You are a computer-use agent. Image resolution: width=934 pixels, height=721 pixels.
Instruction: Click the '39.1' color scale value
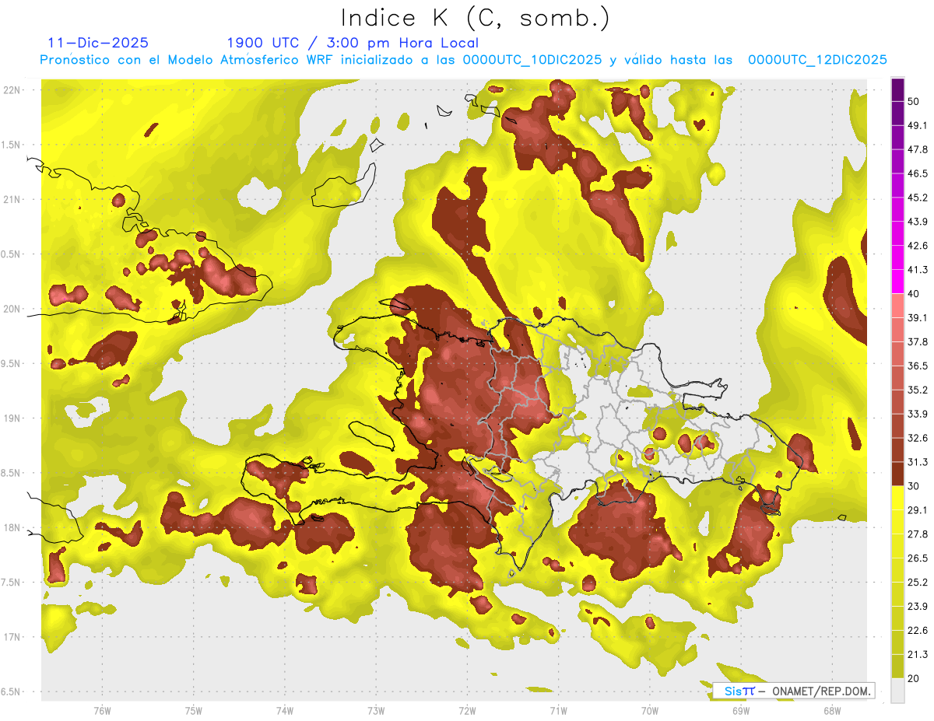918,317
